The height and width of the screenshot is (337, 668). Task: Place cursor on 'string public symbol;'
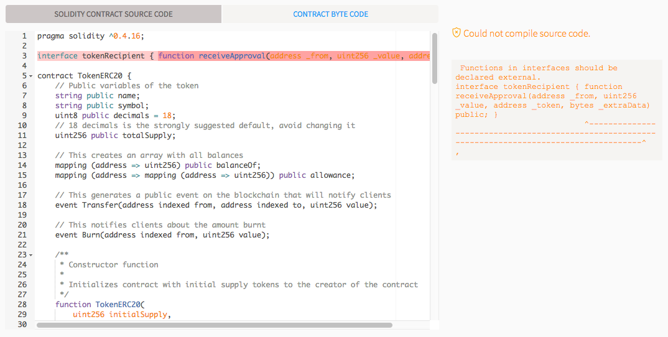point(102,106)
